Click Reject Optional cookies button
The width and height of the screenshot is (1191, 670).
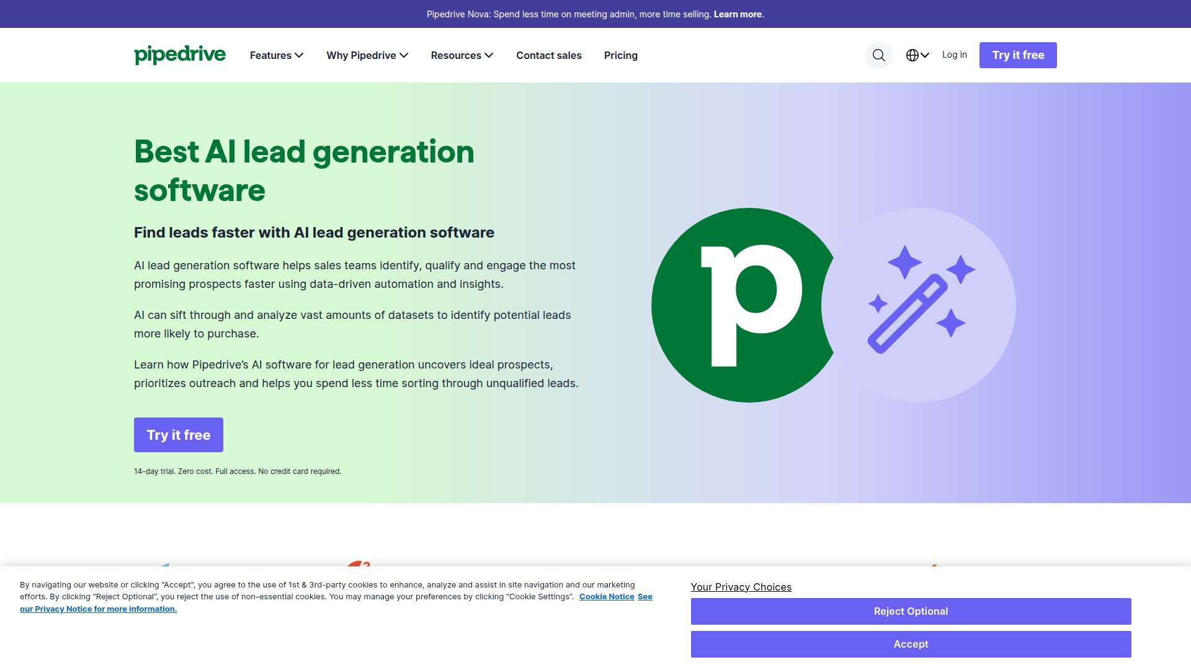911,611
